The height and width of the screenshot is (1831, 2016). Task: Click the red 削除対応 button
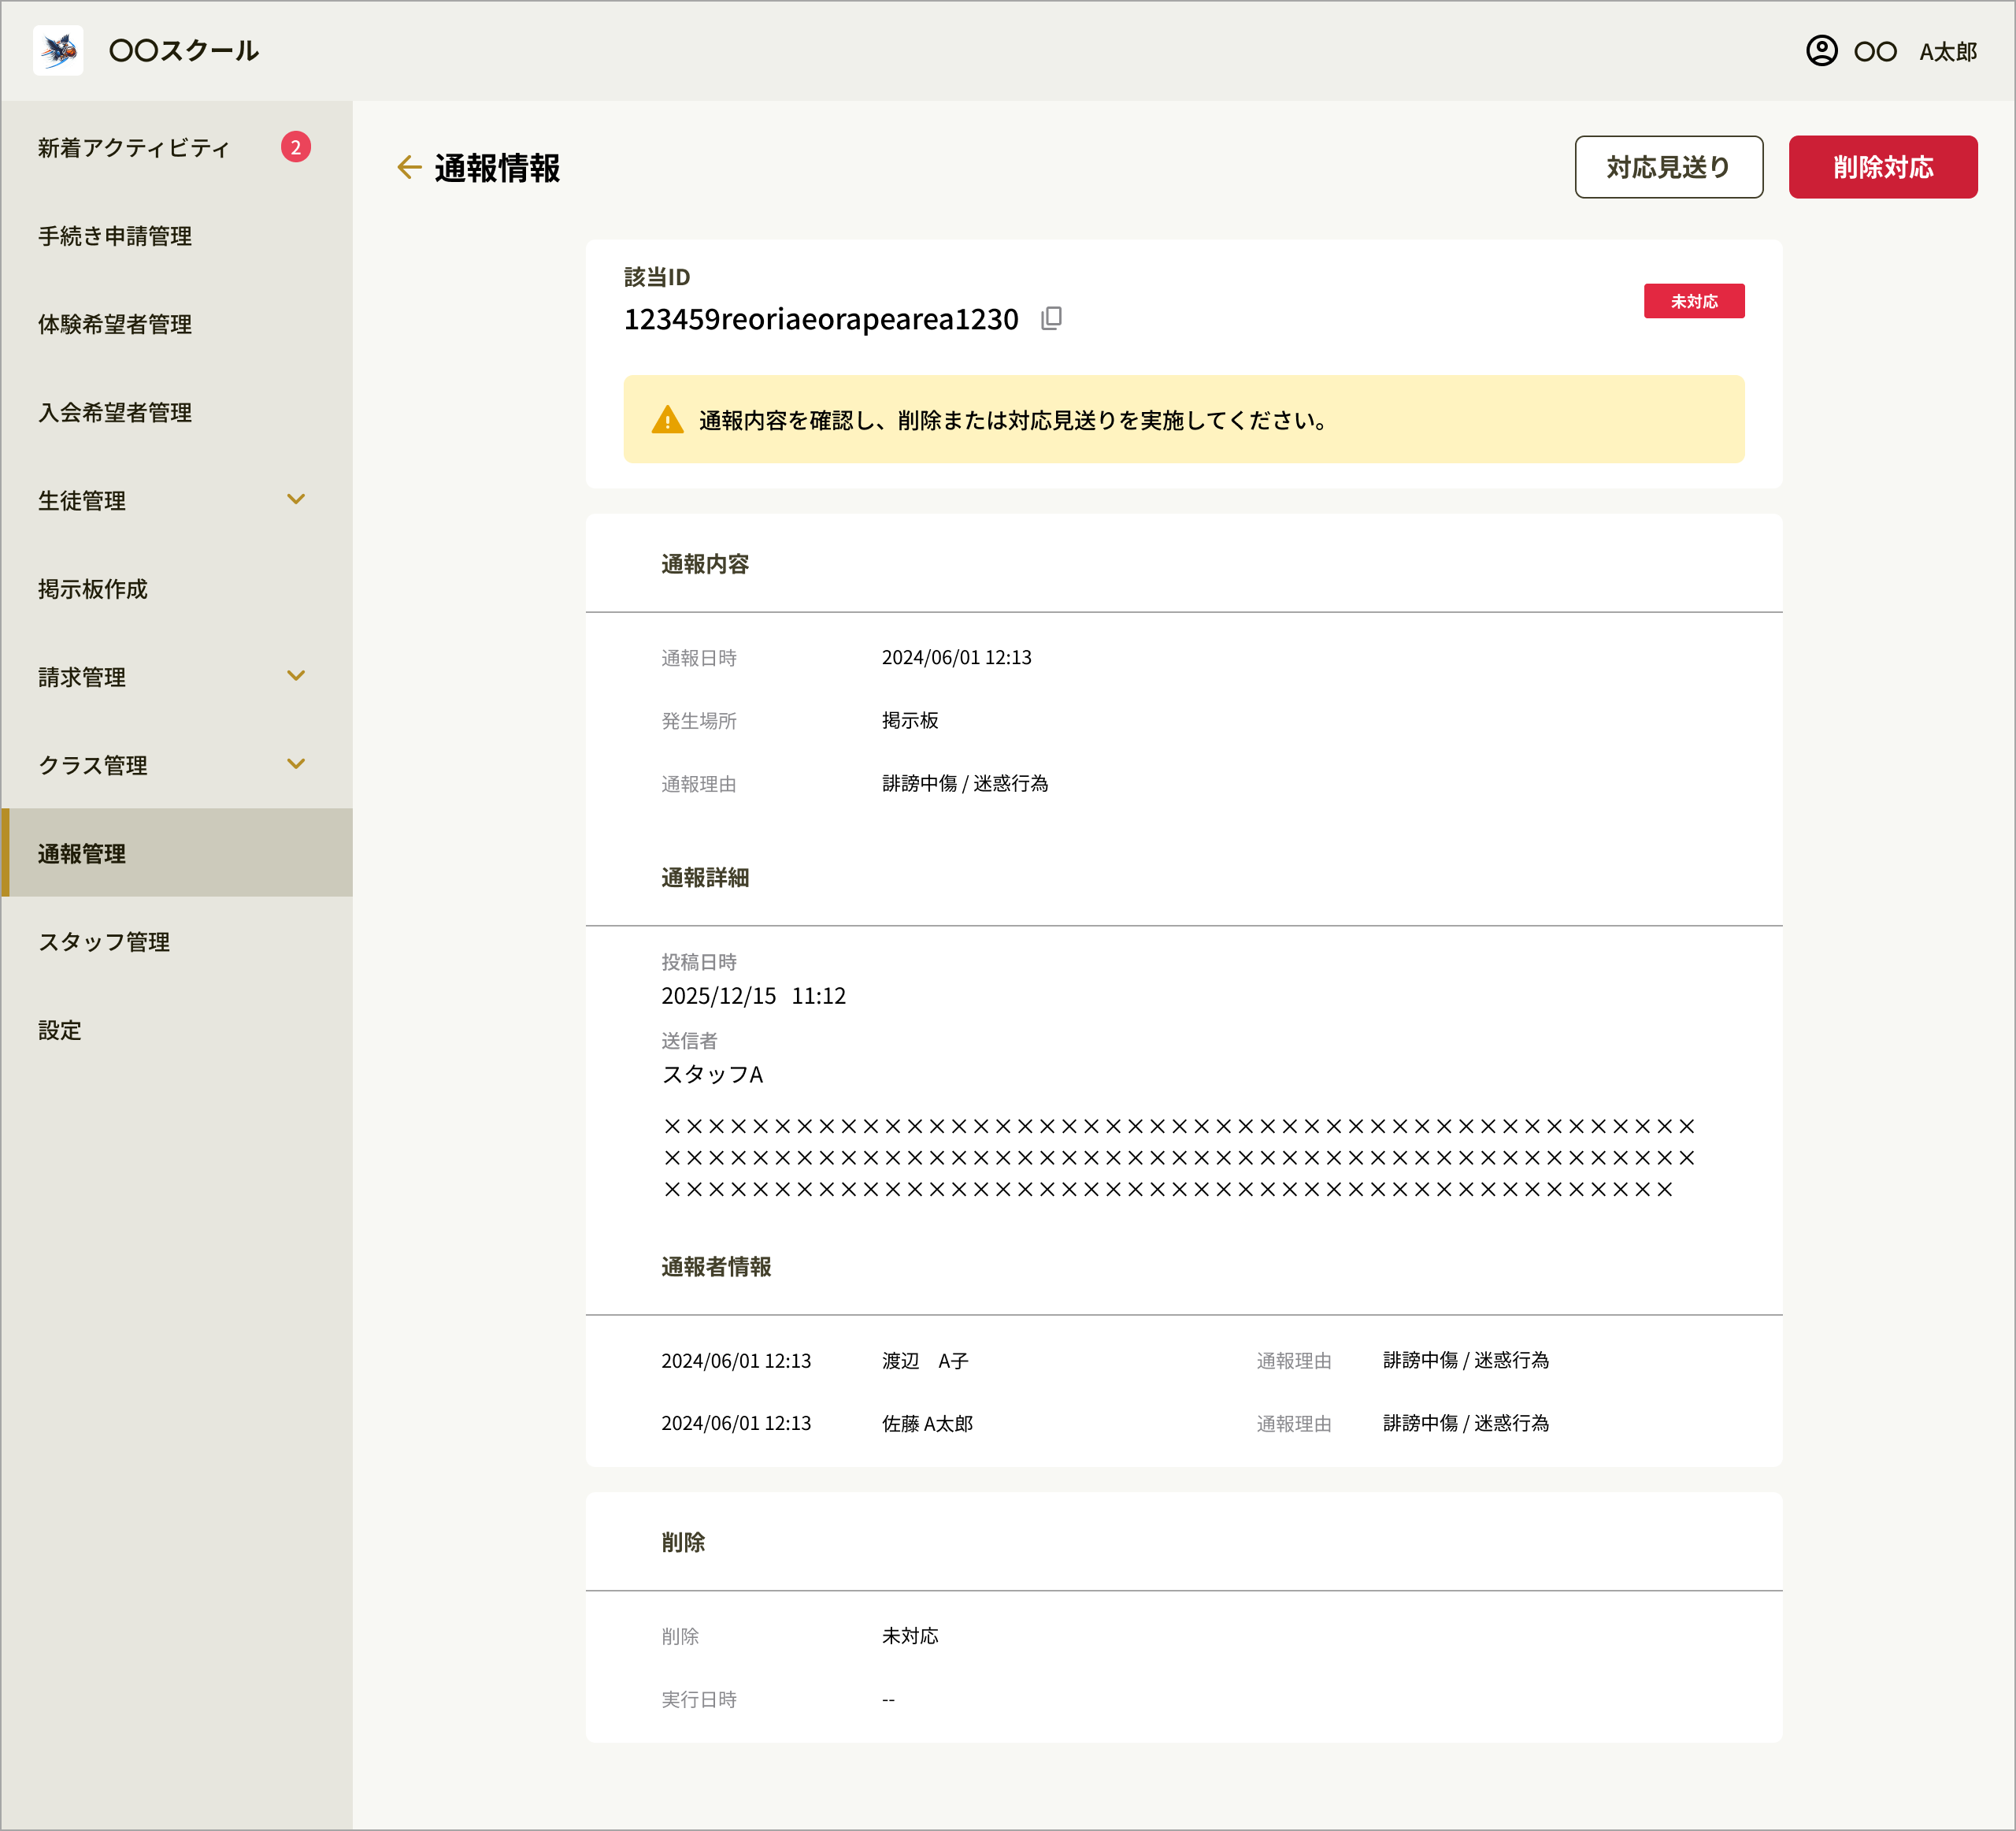1882,167
